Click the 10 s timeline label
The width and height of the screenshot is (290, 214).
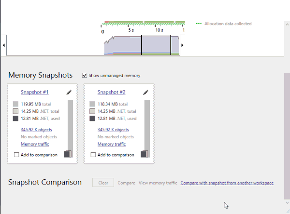point(159,30)
